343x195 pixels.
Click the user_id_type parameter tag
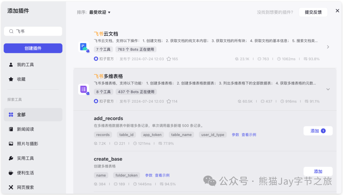tap(212, 135)
